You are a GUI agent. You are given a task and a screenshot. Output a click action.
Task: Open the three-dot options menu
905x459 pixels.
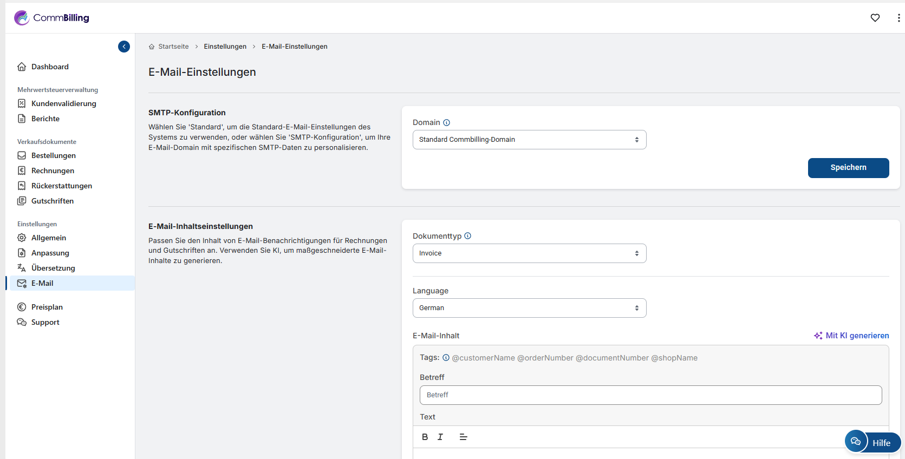click(x=899, y=18)
